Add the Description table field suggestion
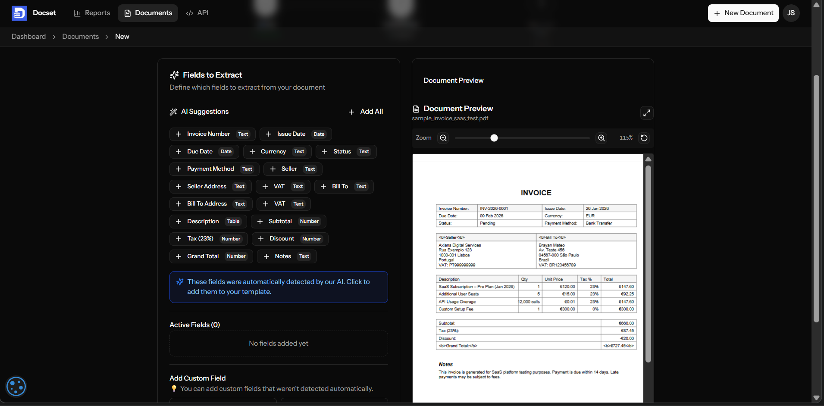The width and height of the screenshot is (824, 406). [178, 221]
